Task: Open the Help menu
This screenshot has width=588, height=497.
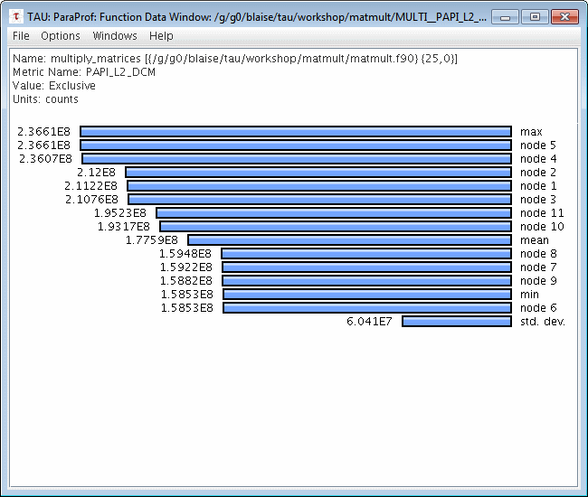Action: click(x=161, y=36)
